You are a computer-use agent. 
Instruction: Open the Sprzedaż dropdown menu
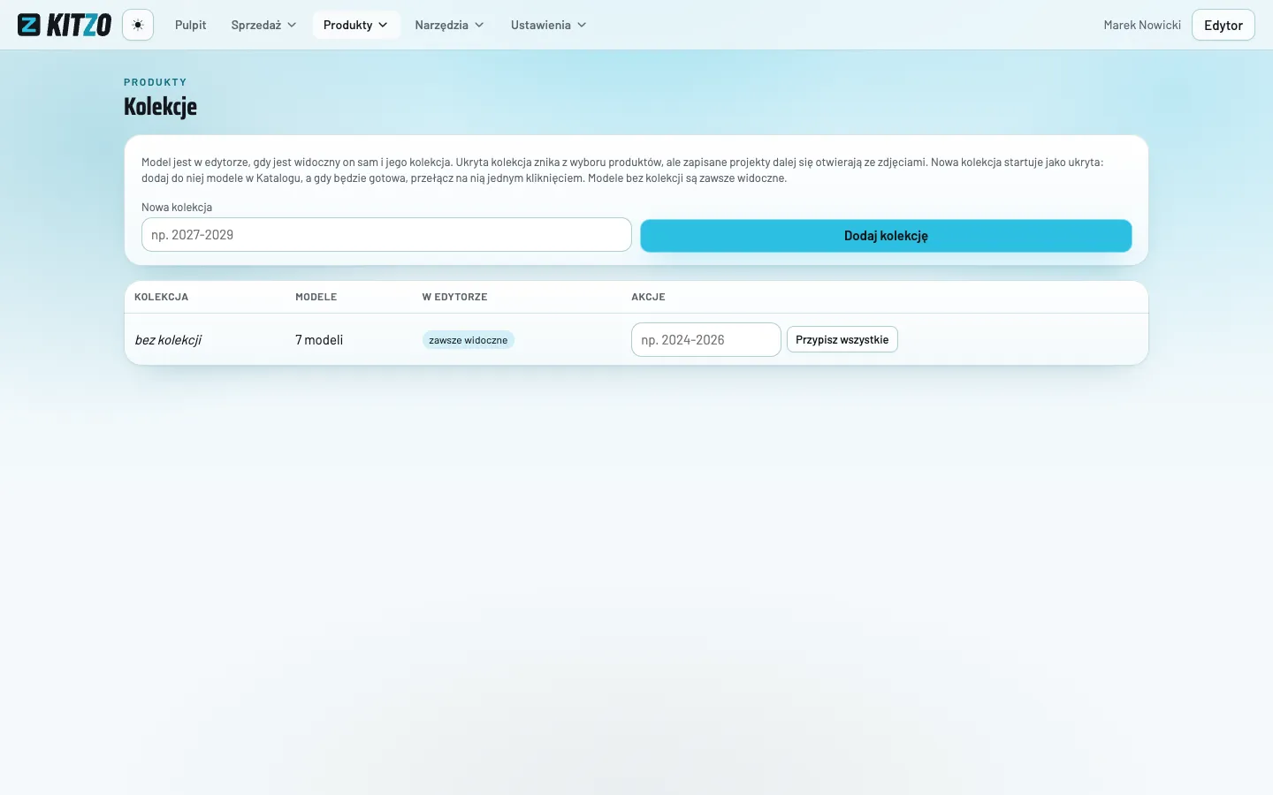click(263, 25)
